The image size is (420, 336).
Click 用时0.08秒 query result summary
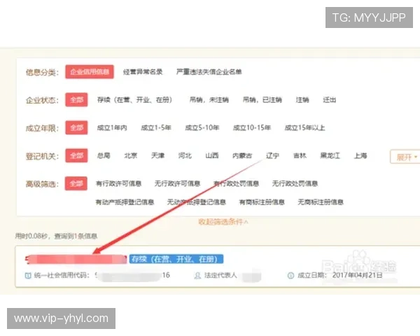(x=56, y=236)
